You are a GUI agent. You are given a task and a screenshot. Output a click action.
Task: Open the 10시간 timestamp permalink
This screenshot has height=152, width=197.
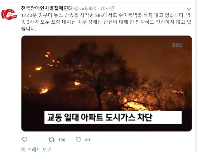coord(107,8)
